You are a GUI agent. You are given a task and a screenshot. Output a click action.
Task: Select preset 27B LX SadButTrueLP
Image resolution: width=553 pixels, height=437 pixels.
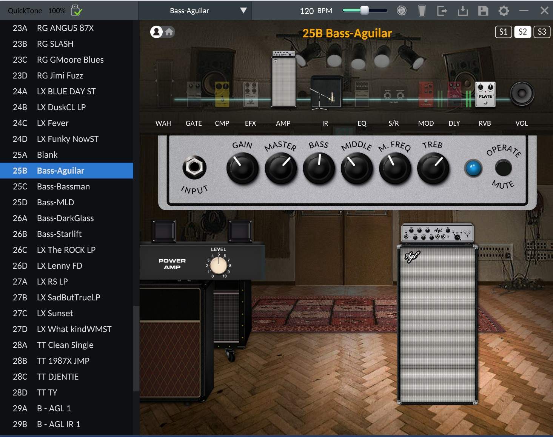click(x=66, y=297)
